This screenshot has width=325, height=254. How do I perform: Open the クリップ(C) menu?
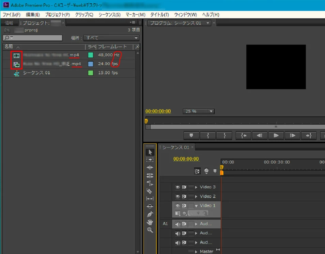click(x=84, y=15)
